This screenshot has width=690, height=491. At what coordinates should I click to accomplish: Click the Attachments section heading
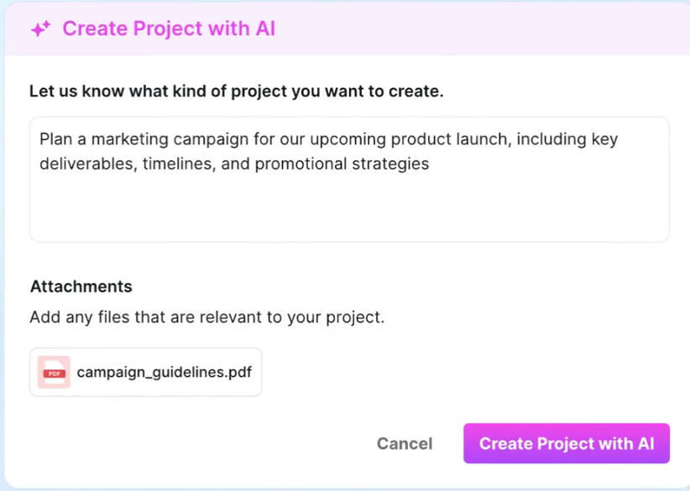(x=81, y=286)
